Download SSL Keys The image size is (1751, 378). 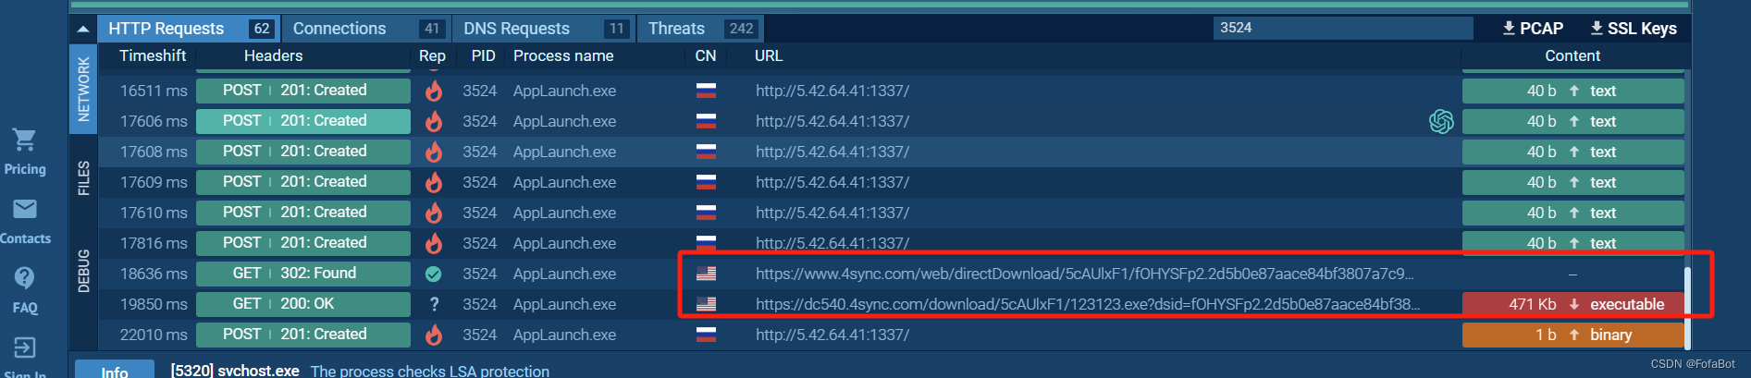[1634, 29]
